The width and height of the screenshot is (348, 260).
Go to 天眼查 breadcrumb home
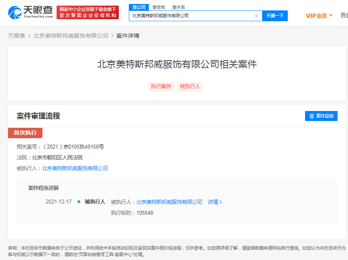pos(16,36)
